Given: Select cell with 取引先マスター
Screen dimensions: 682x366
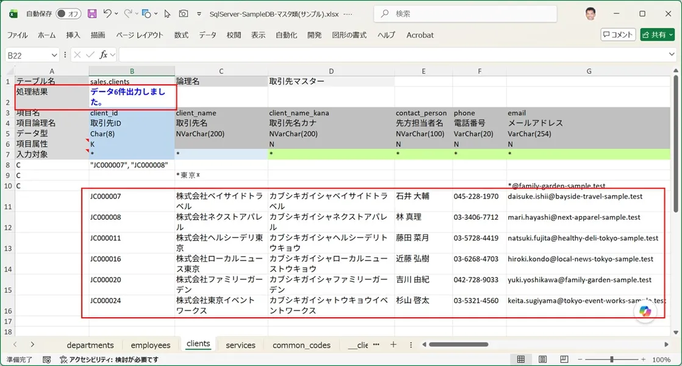Looking at the screenshot, I should point(331,81).
